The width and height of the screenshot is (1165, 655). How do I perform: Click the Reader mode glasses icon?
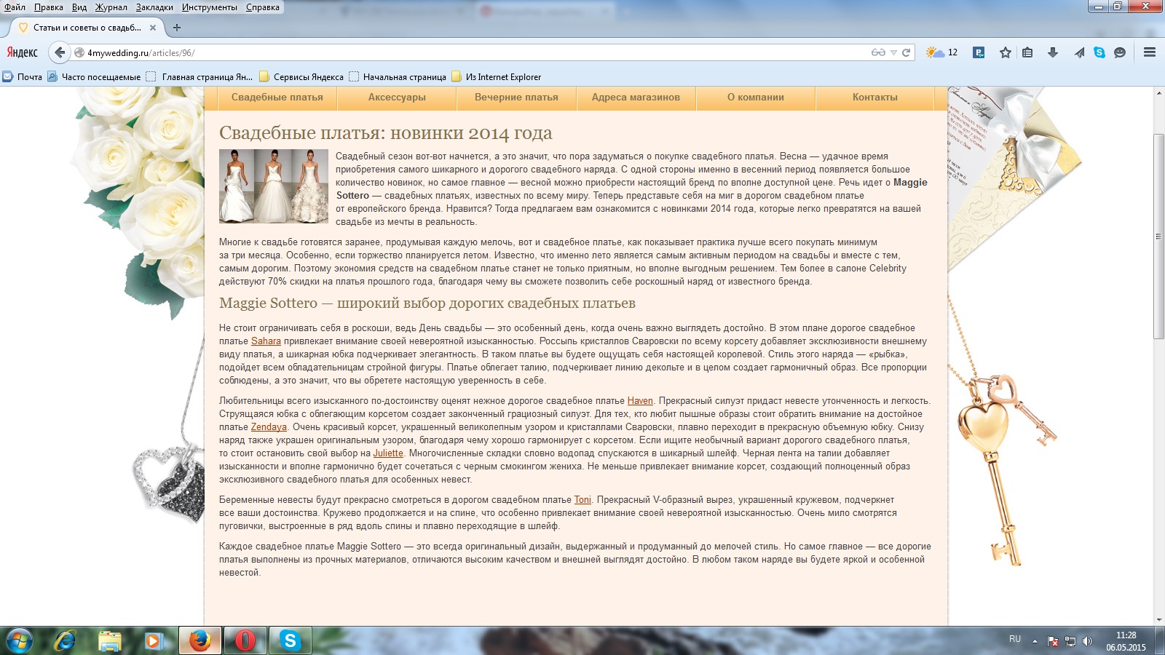[x=878, y=52]
